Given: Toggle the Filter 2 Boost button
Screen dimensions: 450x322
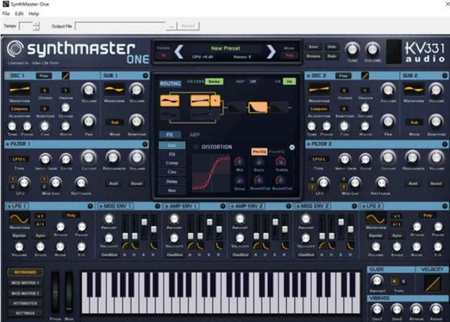Looking at the screenshot, I should pos(436,183).
